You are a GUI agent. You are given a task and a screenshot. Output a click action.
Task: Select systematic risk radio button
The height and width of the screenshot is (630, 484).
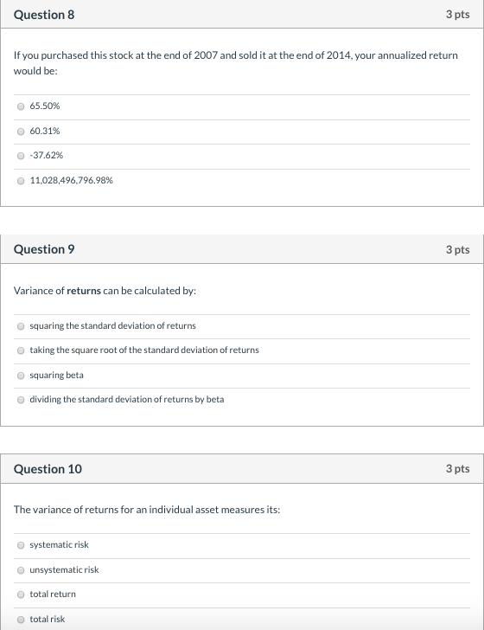click(x=21, y=545)
